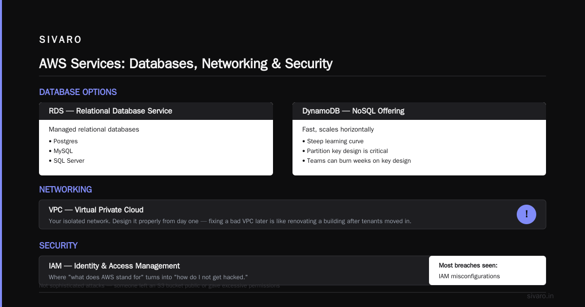Click 'Managed relational databases' text

(94, 130)
